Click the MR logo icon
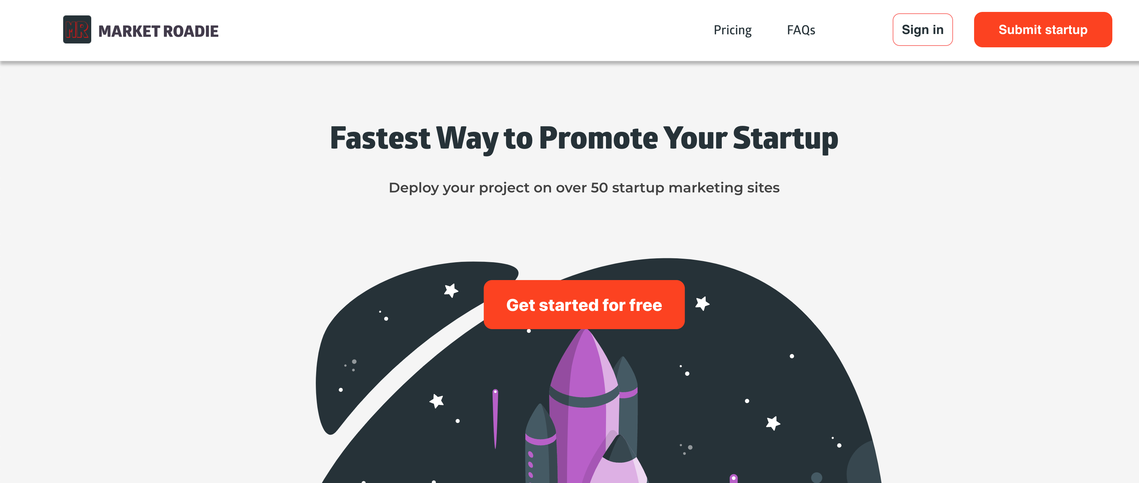The height and width of the screenshot is (483, 1139). 77,29
